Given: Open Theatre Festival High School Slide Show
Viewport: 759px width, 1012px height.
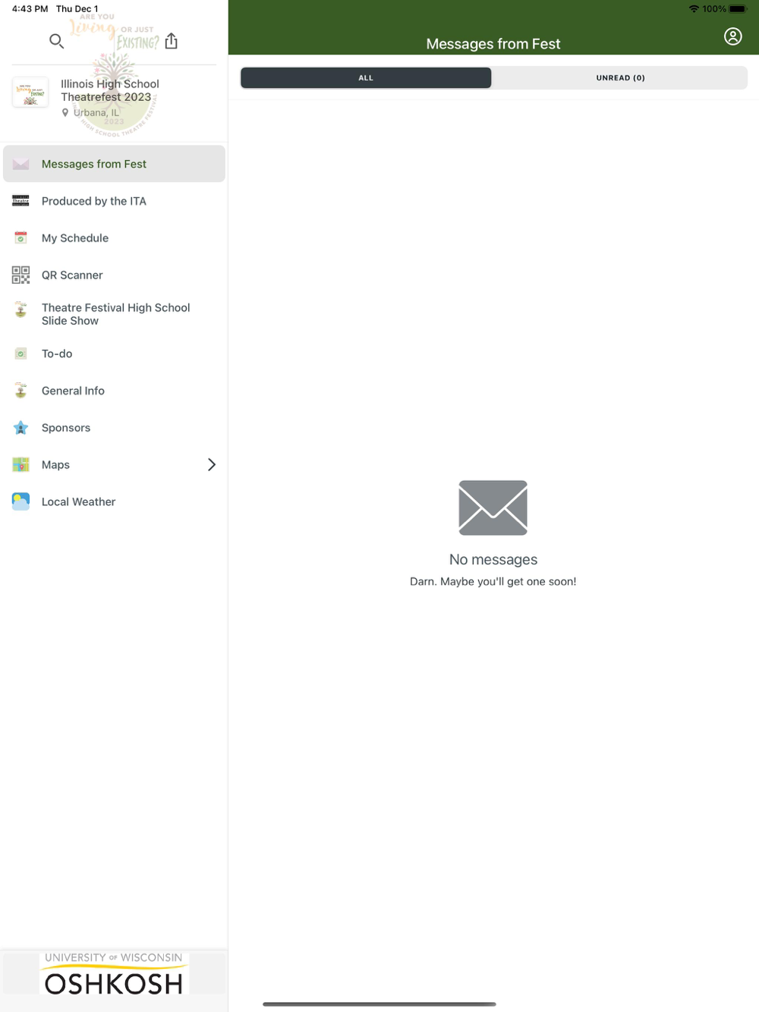Looking at the screenshot, I should coord(114,314).
